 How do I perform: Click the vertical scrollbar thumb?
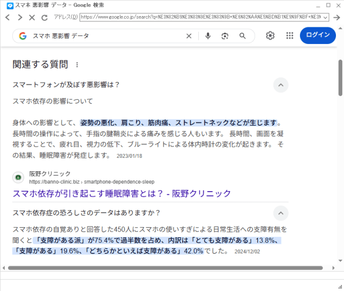click(340, 78)
